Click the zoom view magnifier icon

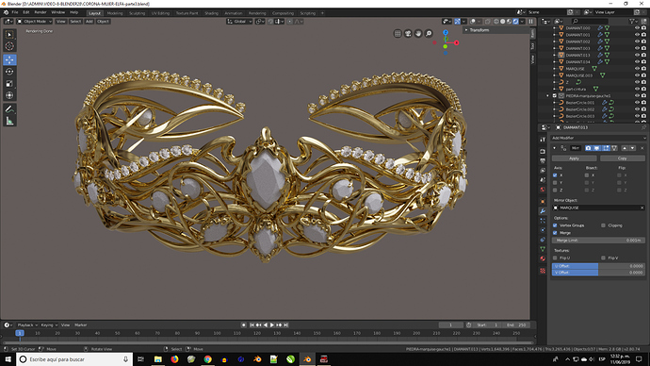pos(429,34)
